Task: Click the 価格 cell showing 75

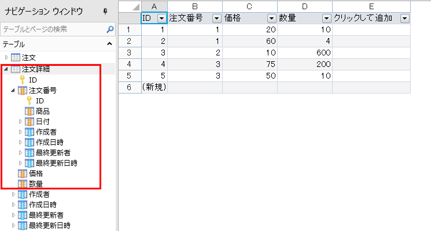Action: point(249,64)
